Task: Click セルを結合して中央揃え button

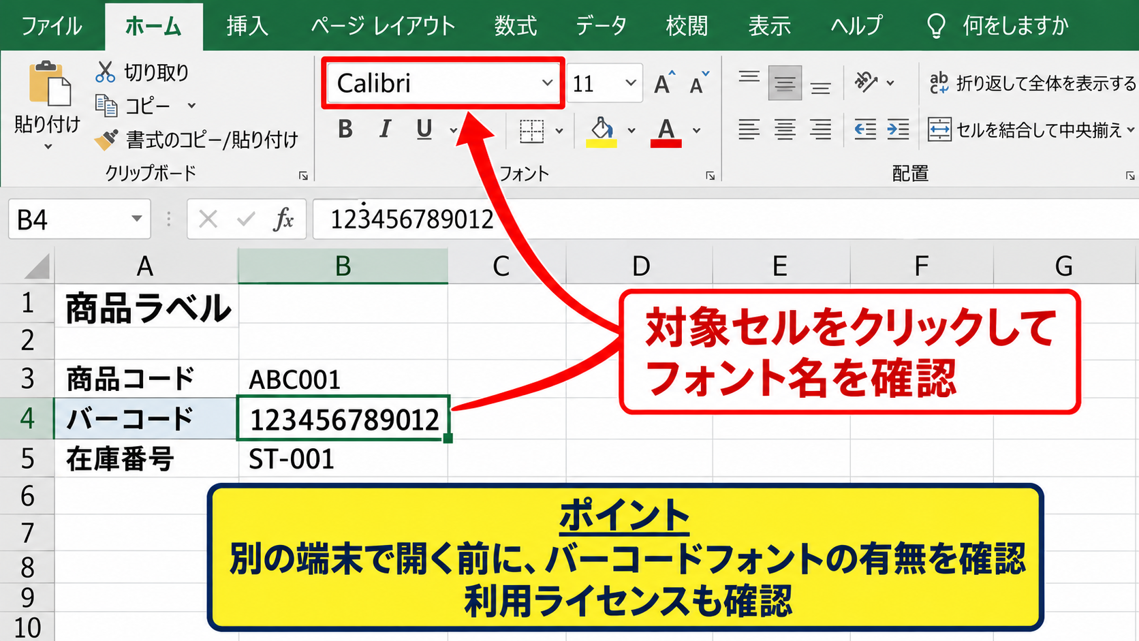Action: tap(1025, 129)
